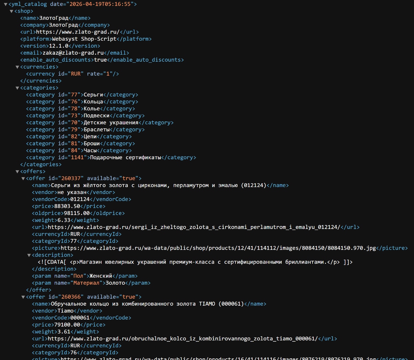Viewport: 414px width, 360px height.
Task: Click the shop name ЗлотоГрад text
Action: [x=54, y=18]
